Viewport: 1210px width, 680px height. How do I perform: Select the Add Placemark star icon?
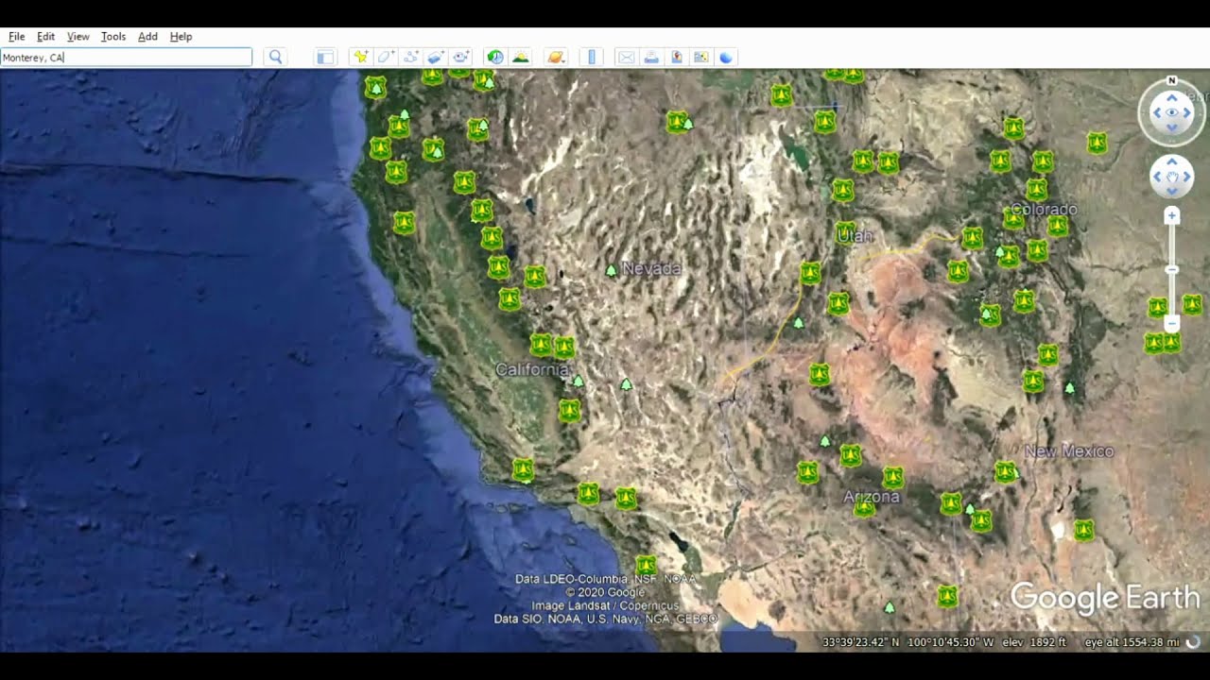coord(360,58)
